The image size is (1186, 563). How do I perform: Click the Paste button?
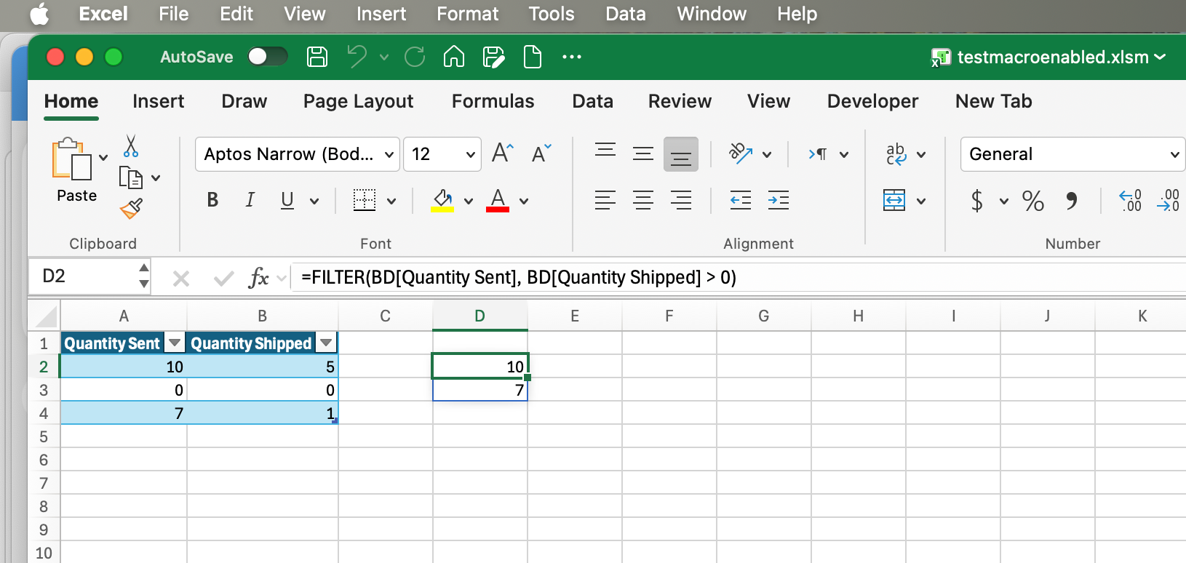click(x=76, y=169)
